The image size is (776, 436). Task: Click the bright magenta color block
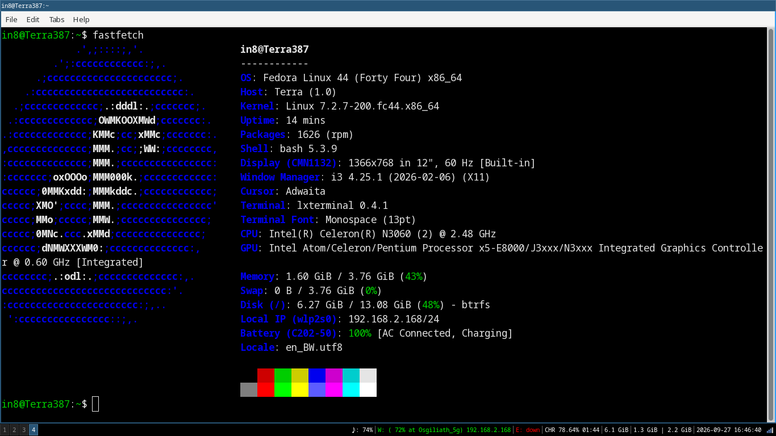coord(334,389)
